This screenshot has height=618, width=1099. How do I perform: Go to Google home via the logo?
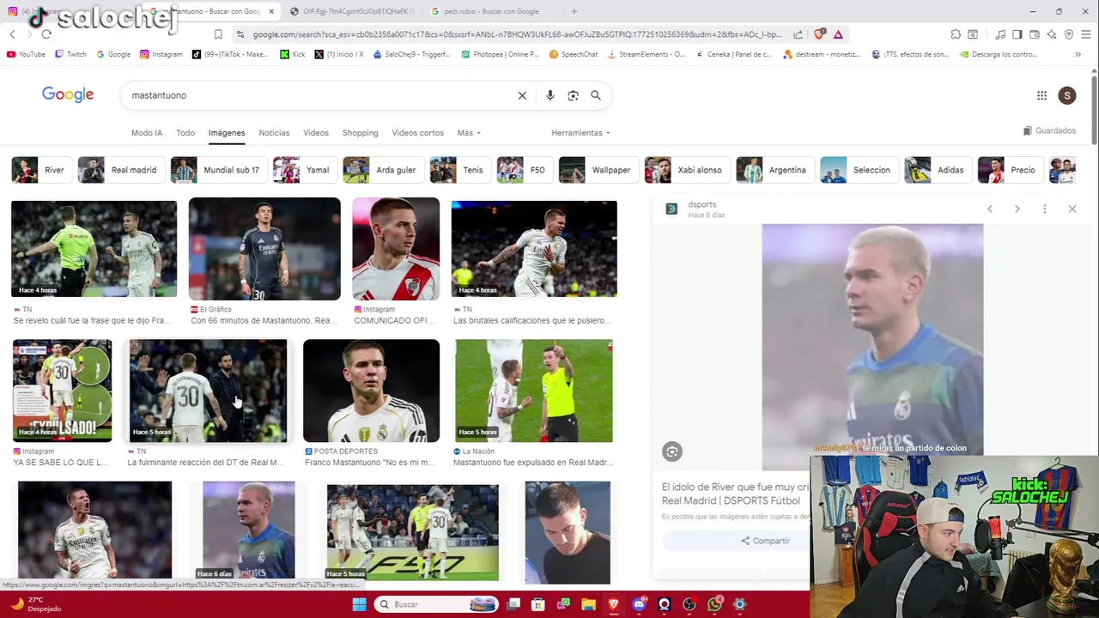coord(68,94)
